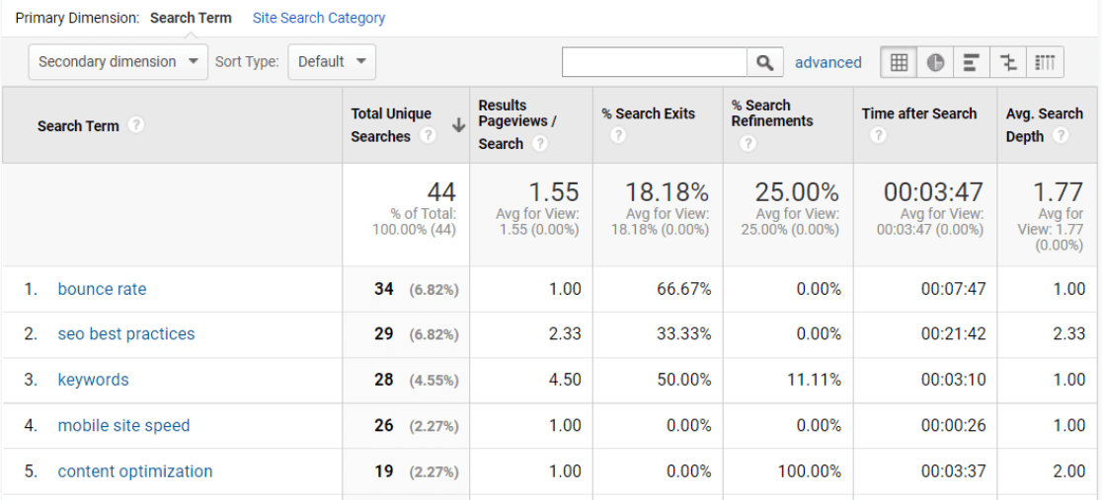Open help icon for % Search Exits
This screenshot has height=500, width=1102.
click(x=618, y=135)
